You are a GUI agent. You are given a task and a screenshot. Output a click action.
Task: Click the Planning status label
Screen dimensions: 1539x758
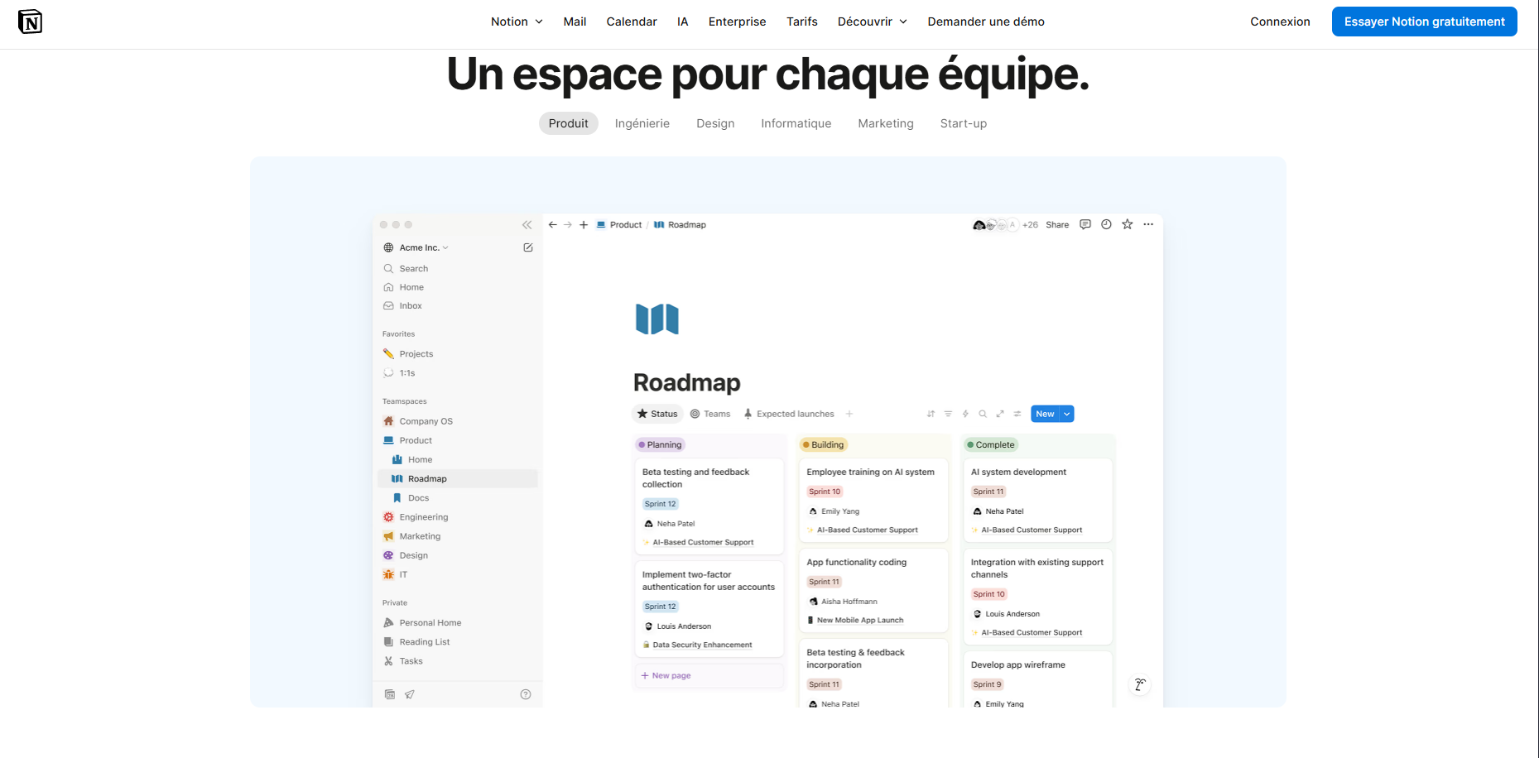pyautogui.click(x=660, y=444)
